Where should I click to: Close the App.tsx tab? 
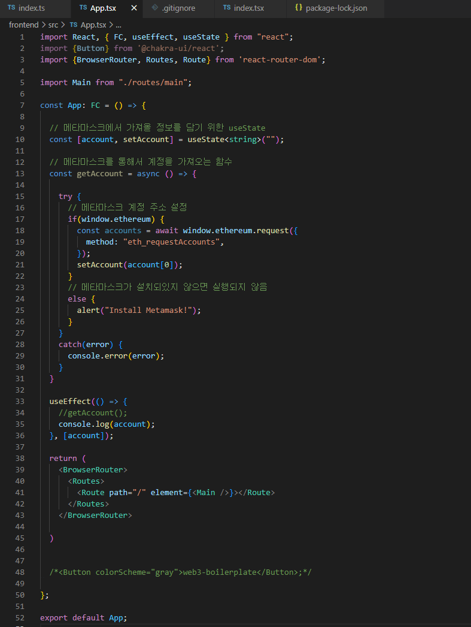134,8
